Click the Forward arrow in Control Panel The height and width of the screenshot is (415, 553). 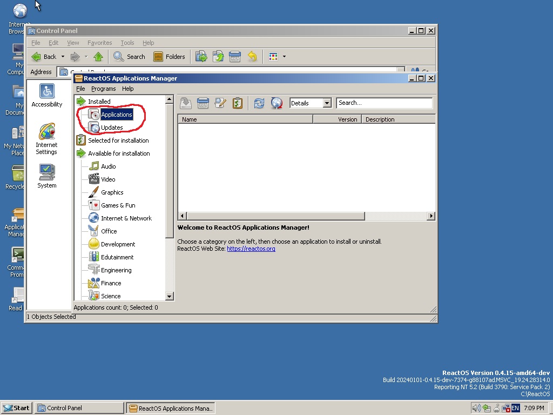[75, 57]
